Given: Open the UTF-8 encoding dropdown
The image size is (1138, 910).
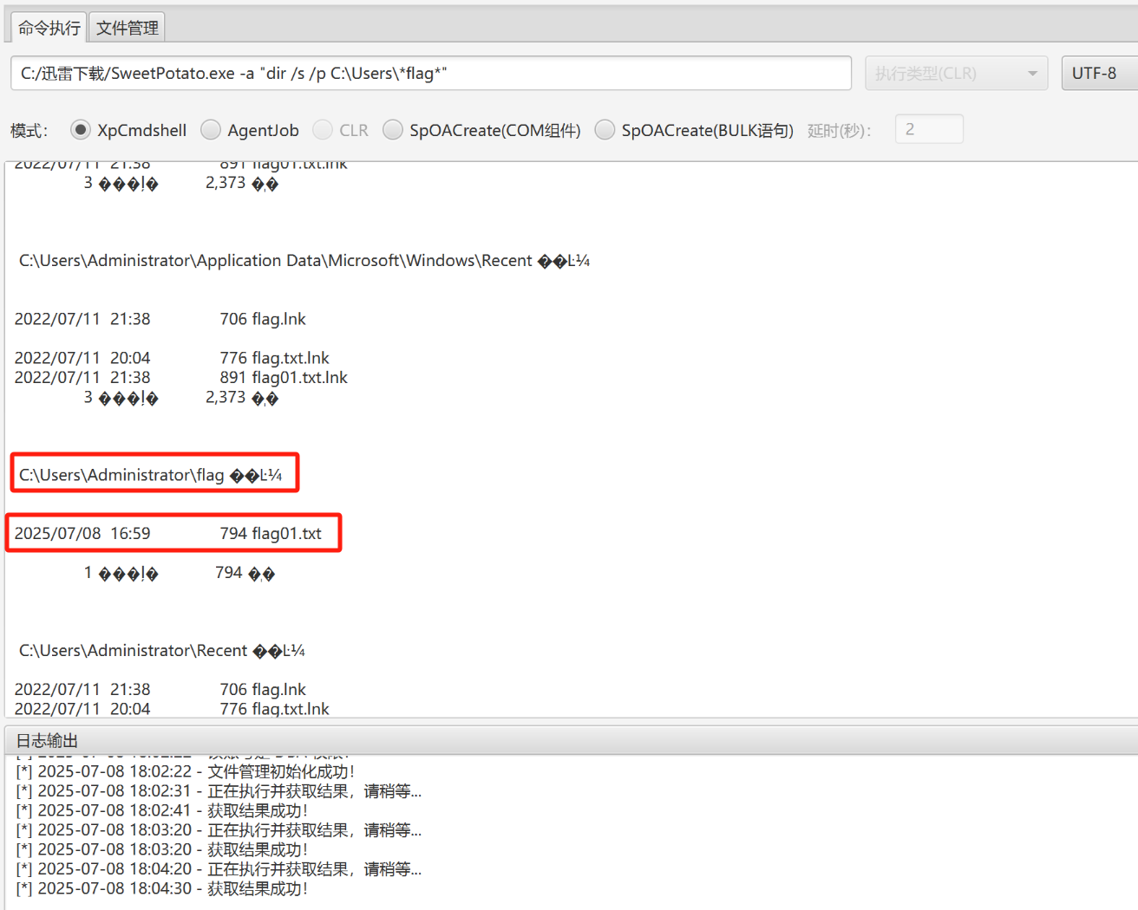Looking at the screenshot, I should point(1099,74).
